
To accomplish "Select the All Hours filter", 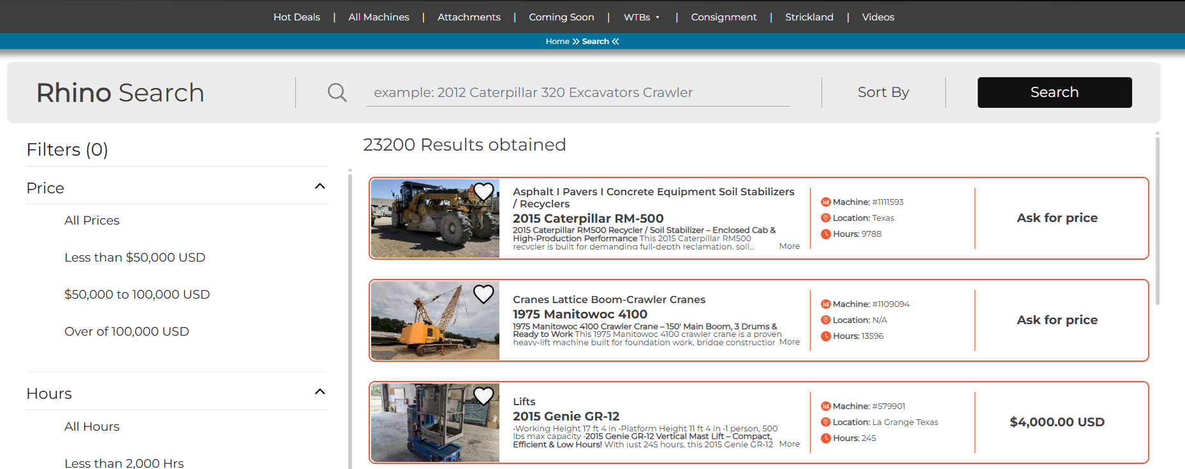I will pyautogui.click(x=92, y=427).
